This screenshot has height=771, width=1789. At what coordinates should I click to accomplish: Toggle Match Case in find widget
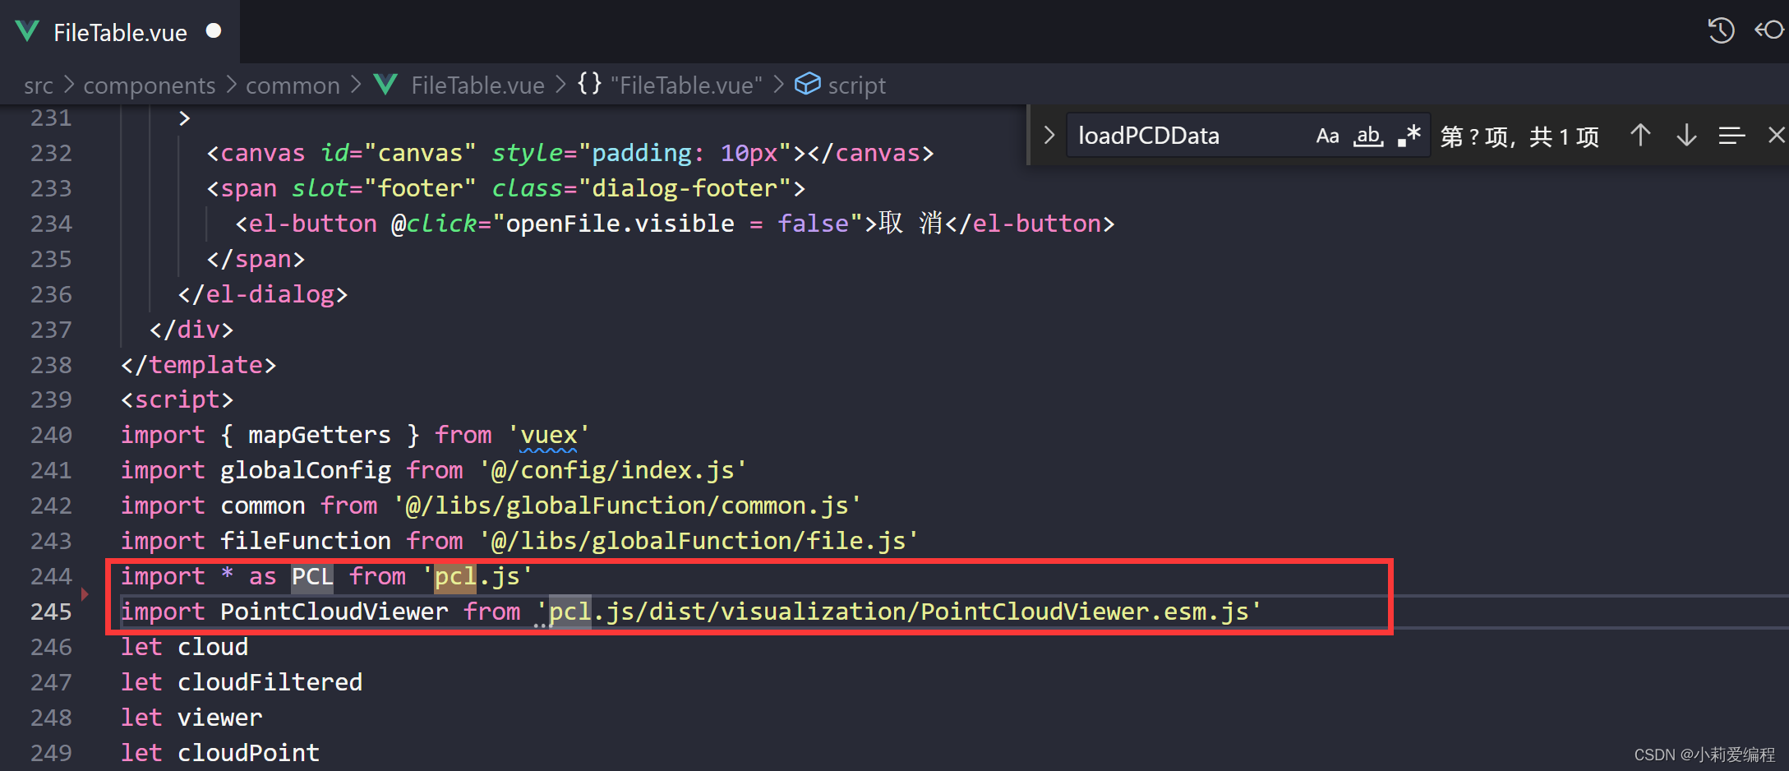[1327, 136]
